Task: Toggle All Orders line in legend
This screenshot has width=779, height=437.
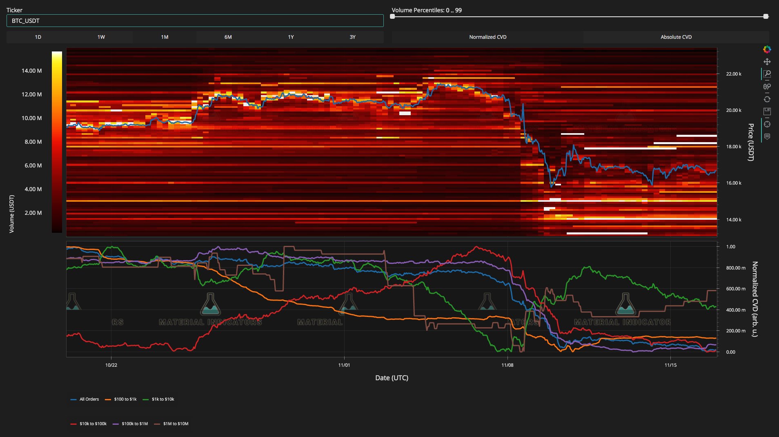Action: point(85,399)
